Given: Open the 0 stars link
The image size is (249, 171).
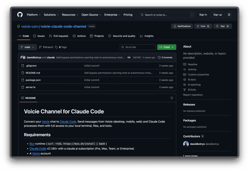Looking at the screenshot, I should [x=190, y=80].
